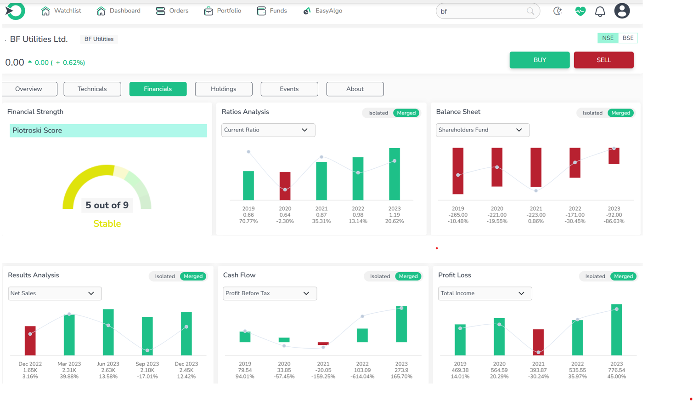Click the Orders stack icon
Viewport: 693px width, 401px height.
coord(160,11)
